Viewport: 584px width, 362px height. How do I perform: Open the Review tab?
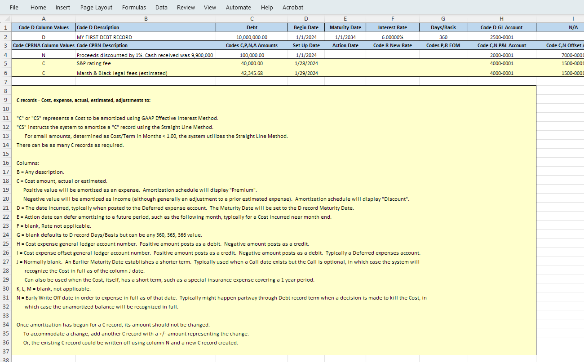coord(186,7)
